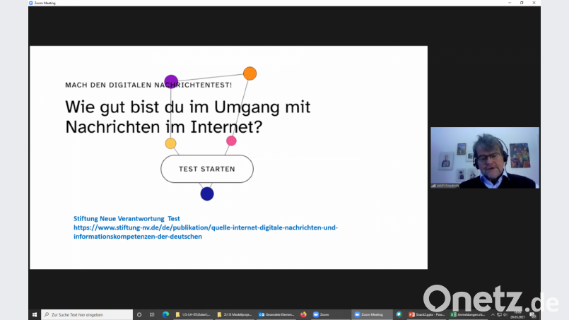Open Firefox from the taskbar
The height and width of the screenshot is (320, 569).
pyautogui.click(x=303, y=314)
